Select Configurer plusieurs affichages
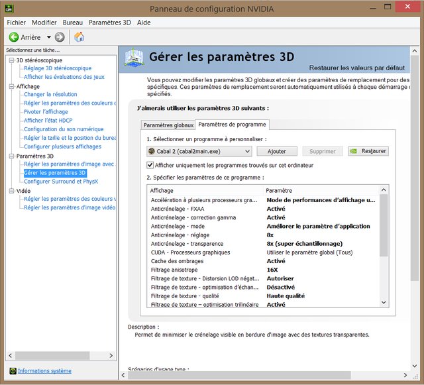 coord(62,146)
